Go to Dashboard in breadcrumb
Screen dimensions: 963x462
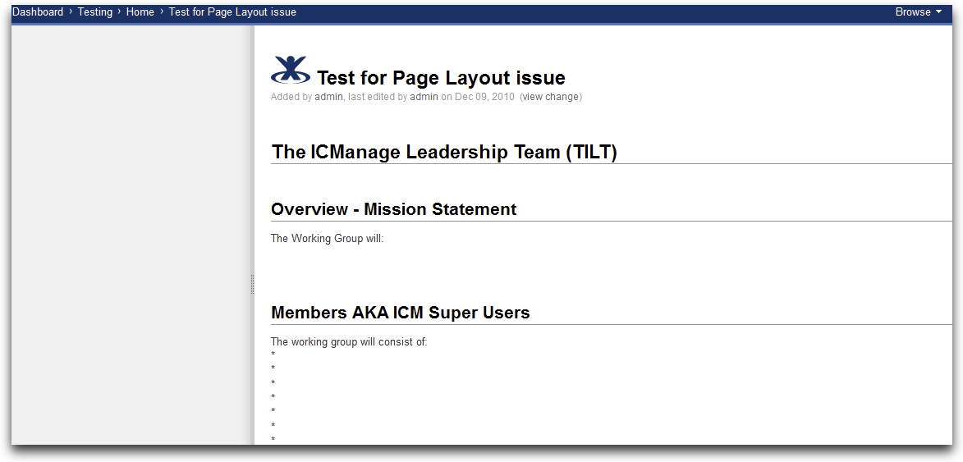pos(38,11)
